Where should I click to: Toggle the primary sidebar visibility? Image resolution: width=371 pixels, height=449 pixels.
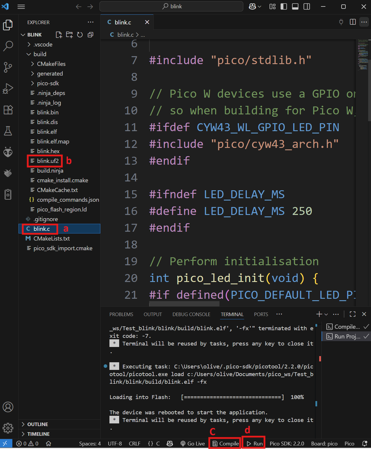click(284, 6)
